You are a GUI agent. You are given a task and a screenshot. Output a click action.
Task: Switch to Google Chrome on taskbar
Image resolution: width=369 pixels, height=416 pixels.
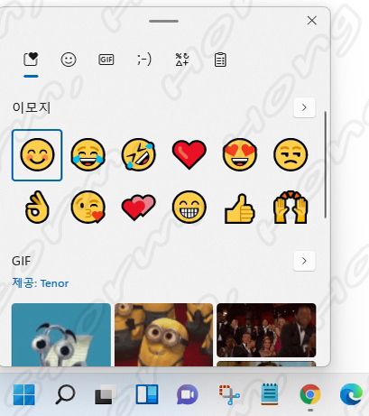[x=310, y=394]
